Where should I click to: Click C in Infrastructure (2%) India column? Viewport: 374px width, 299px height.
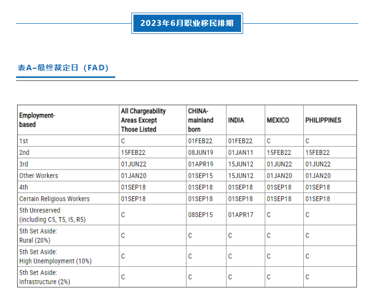coord(230,277)
